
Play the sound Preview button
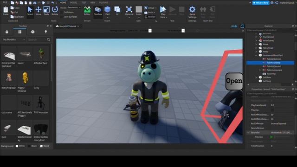[271, 137]
